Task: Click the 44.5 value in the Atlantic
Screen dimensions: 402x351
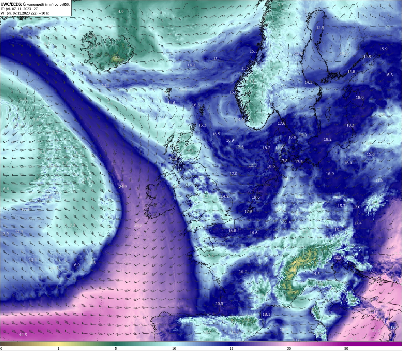Action: point(23,335)
